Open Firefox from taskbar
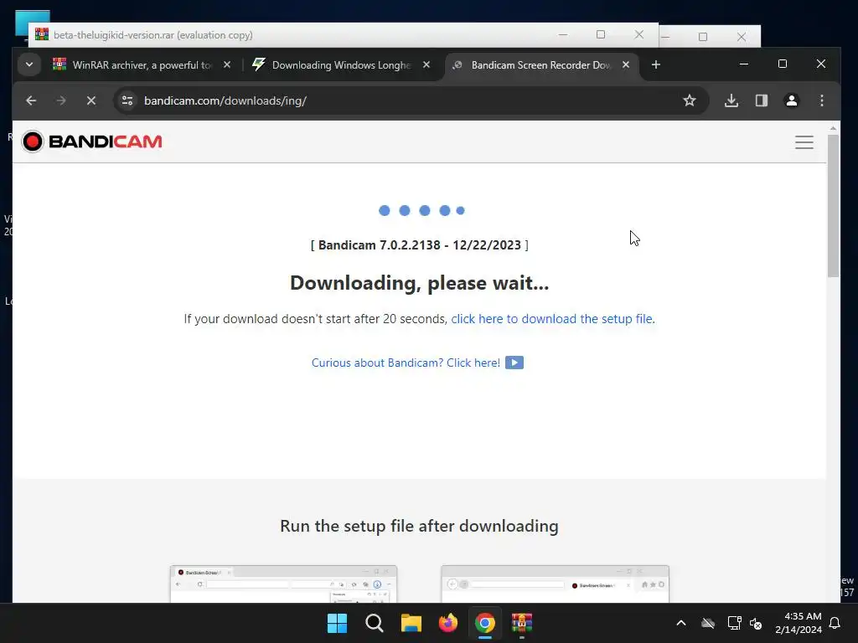 [x=448, y=623]
